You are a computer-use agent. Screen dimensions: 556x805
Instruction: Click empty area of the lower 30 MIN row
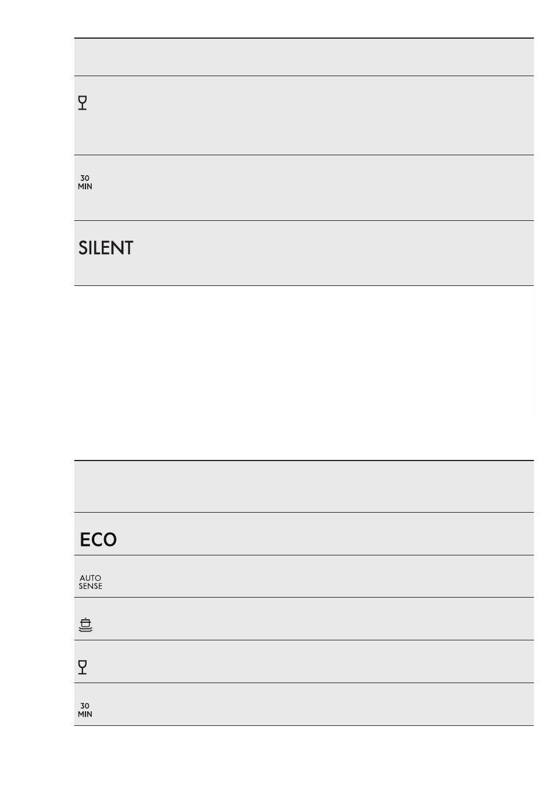(314, 704)
